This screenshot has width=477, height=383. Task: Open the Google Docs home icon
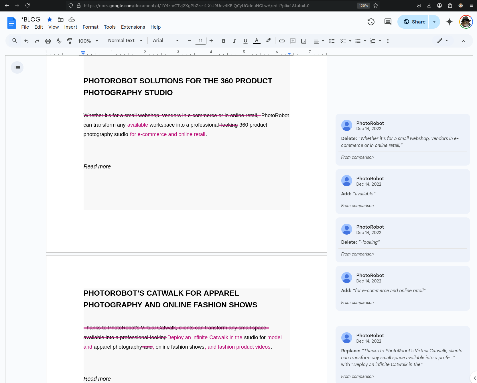11,23
